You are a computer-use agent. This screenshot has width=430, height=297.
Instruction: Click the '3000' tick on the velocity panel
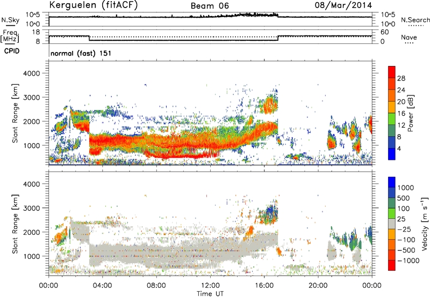pyautogui.click(x=32, y=208)
